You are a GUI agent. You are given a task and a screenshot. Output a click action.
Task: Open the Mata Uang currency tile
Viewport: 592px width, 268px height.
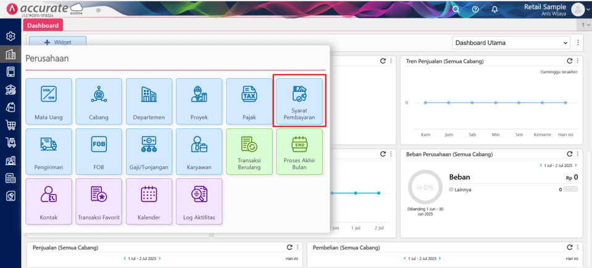[49, 100]
